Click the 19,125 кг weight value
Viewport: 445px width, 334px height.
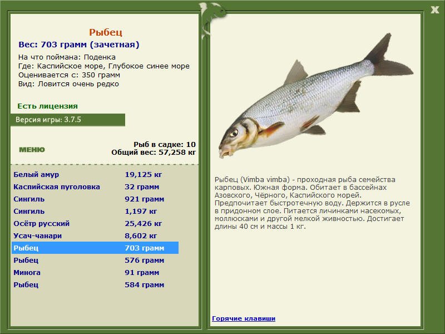(144, 175)
